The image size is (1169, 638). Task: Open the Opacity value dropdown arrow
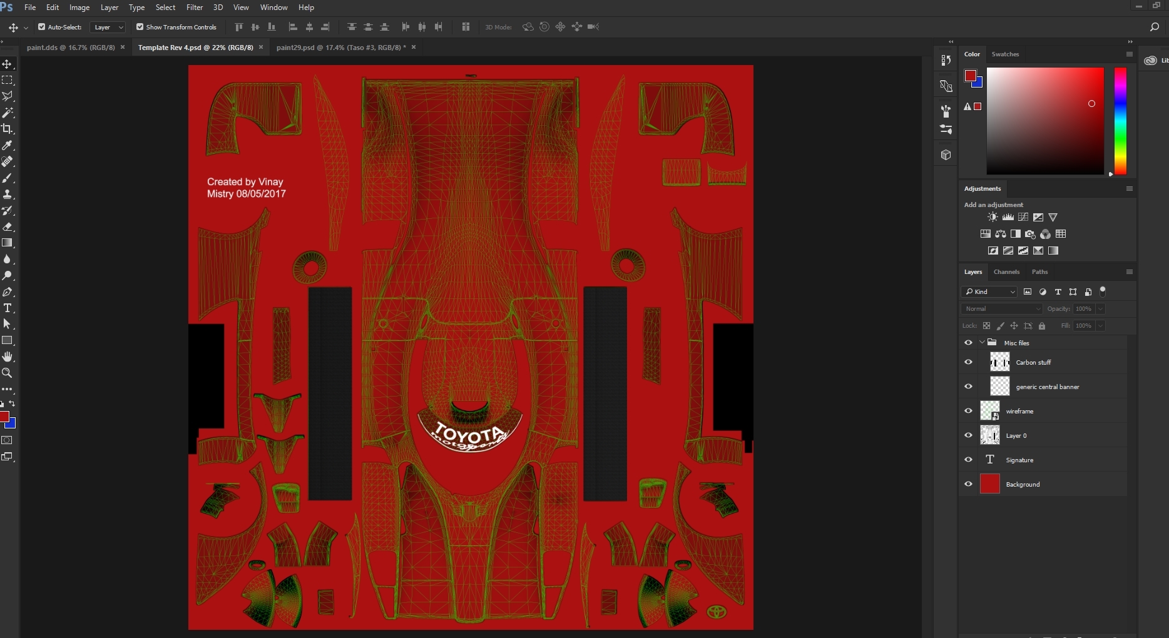(1100, 309)
